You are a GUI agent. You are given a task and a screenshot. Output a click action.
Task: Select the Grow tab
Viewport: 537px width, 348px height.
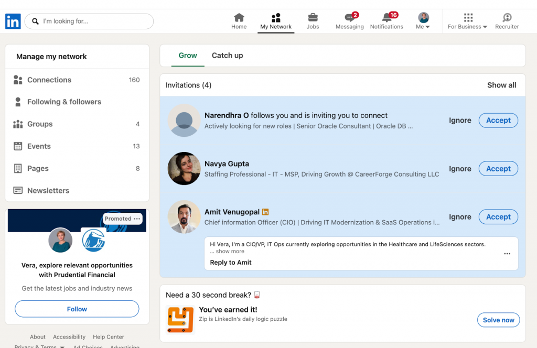[188, 55]
